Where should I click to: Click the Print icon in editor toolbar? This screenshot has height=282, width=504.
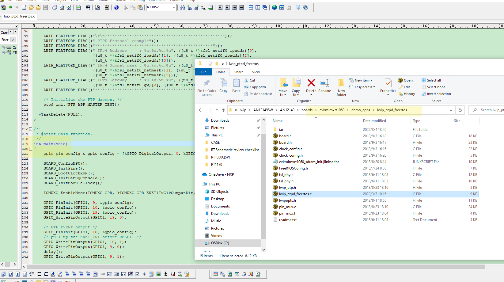tap(55, 7)
